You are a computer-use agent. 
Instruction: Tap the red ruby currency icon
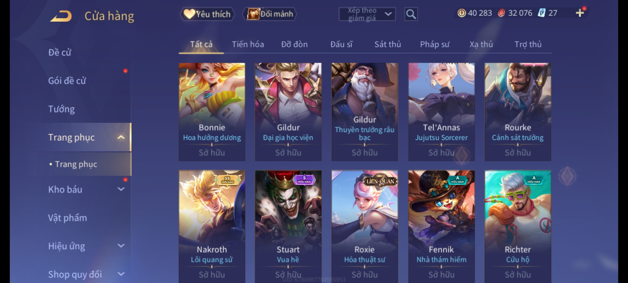(x=501, y=13)
